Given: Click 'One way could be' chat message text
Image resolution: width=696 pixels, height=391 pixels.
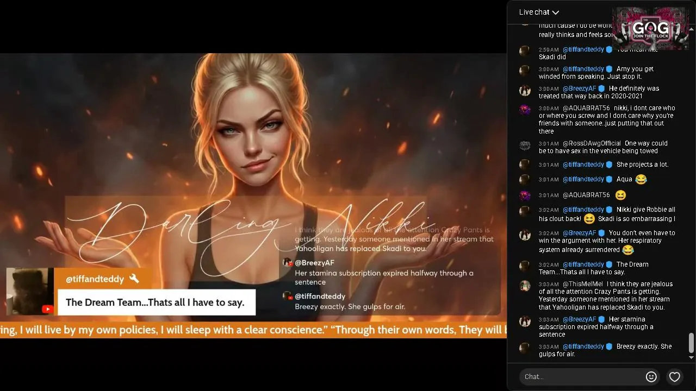Looking at the screenshot, I should (603, 147).
